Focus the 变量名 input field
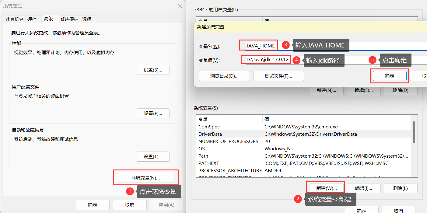 tap(335, 46)
